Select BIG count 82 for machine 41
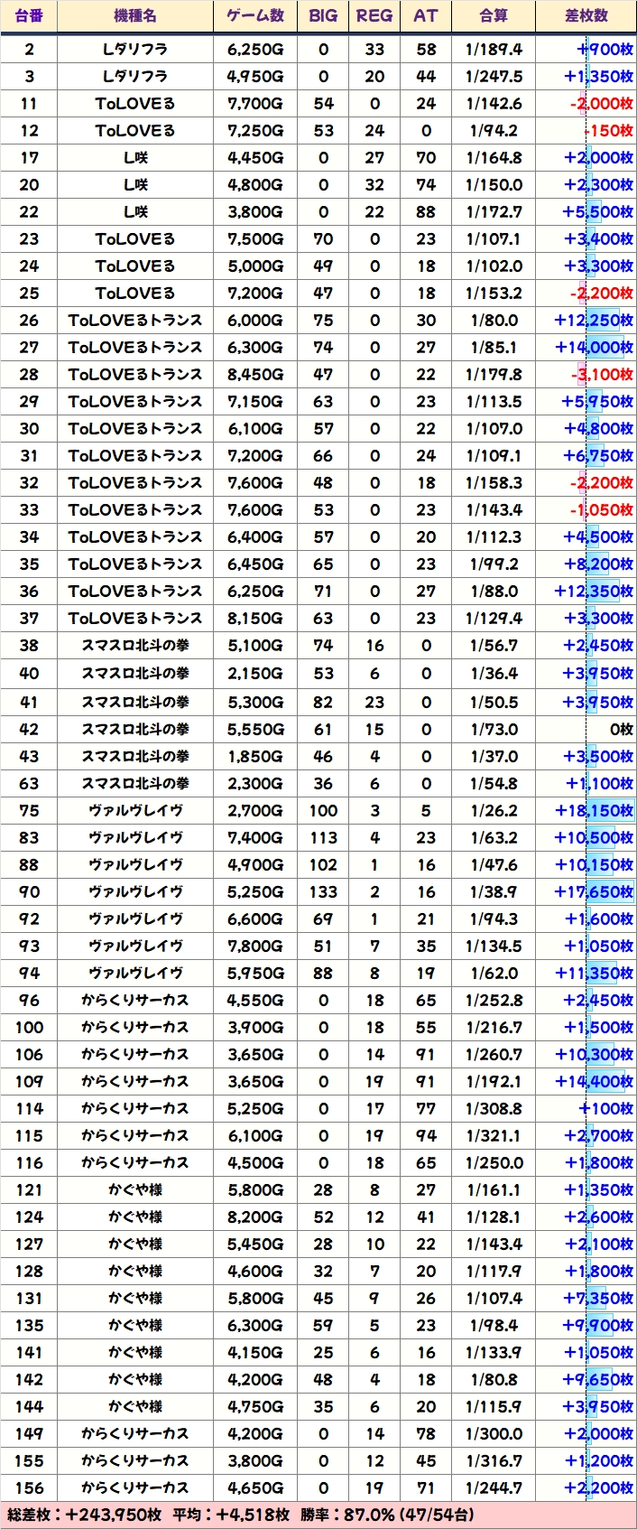637x1529 pixels. 323,702
